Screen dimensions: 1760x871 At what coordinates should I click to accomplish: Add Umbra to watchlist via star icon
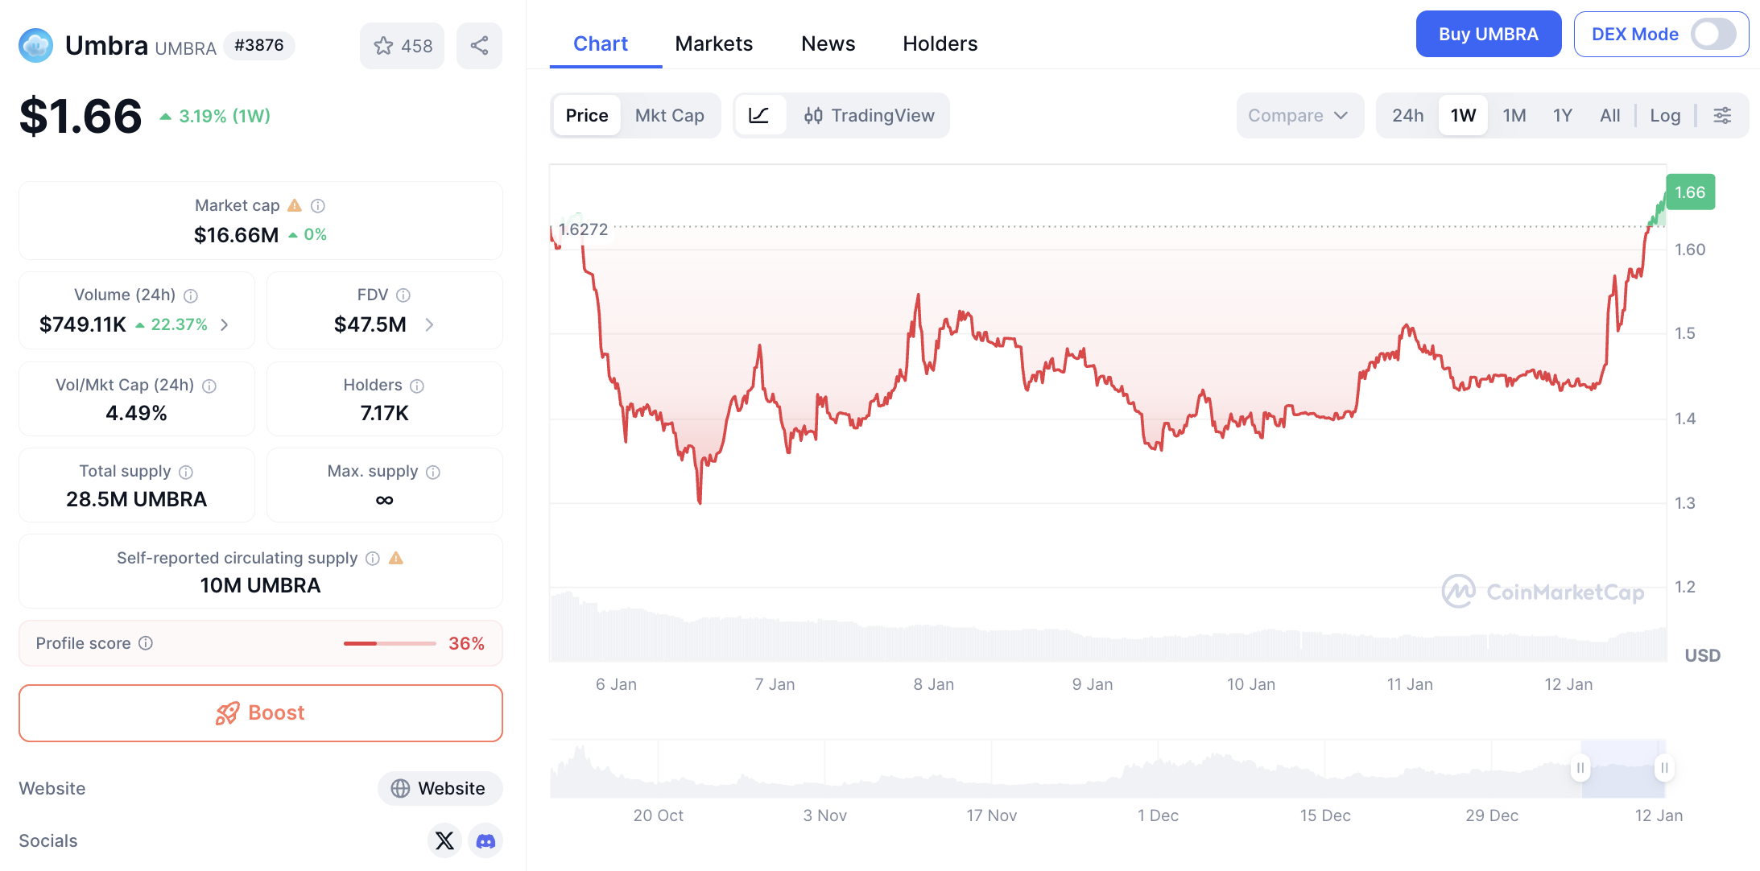pyautogui.click(x=384, y=46)
